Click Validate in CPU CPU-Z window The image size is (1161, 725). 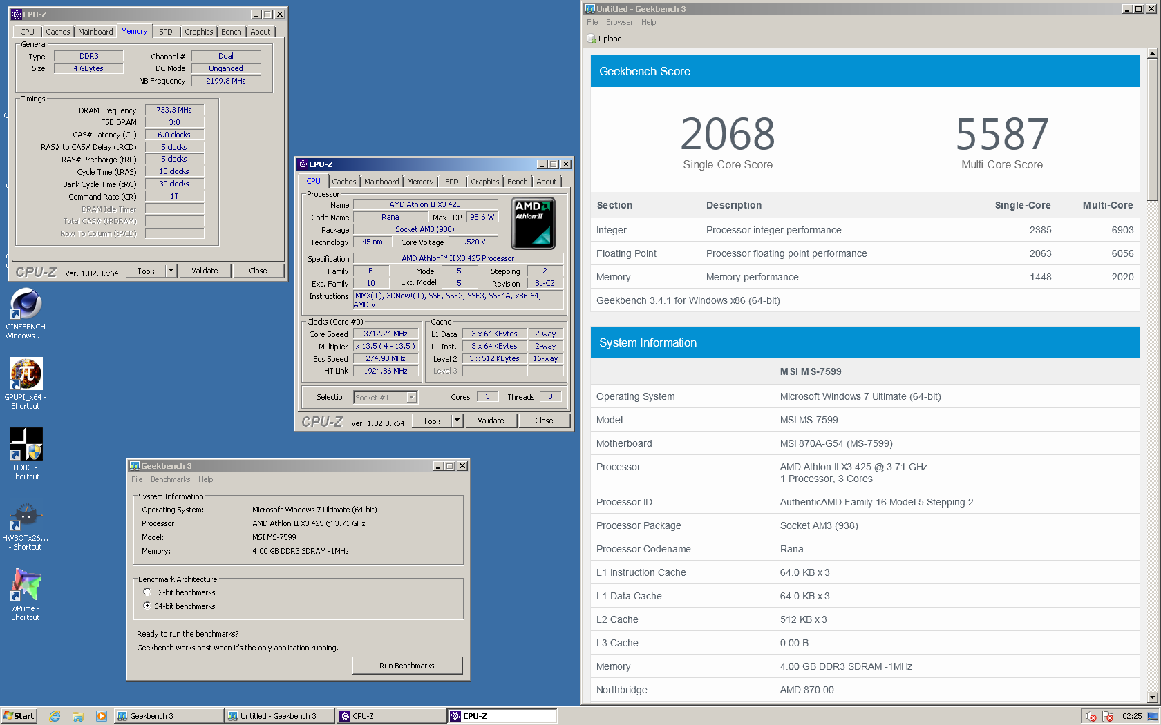tap(491, 420)
